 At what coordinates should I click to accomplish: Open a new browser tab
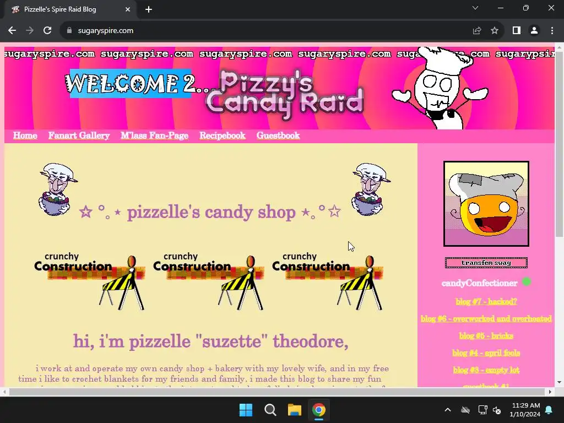pos(149,9)
